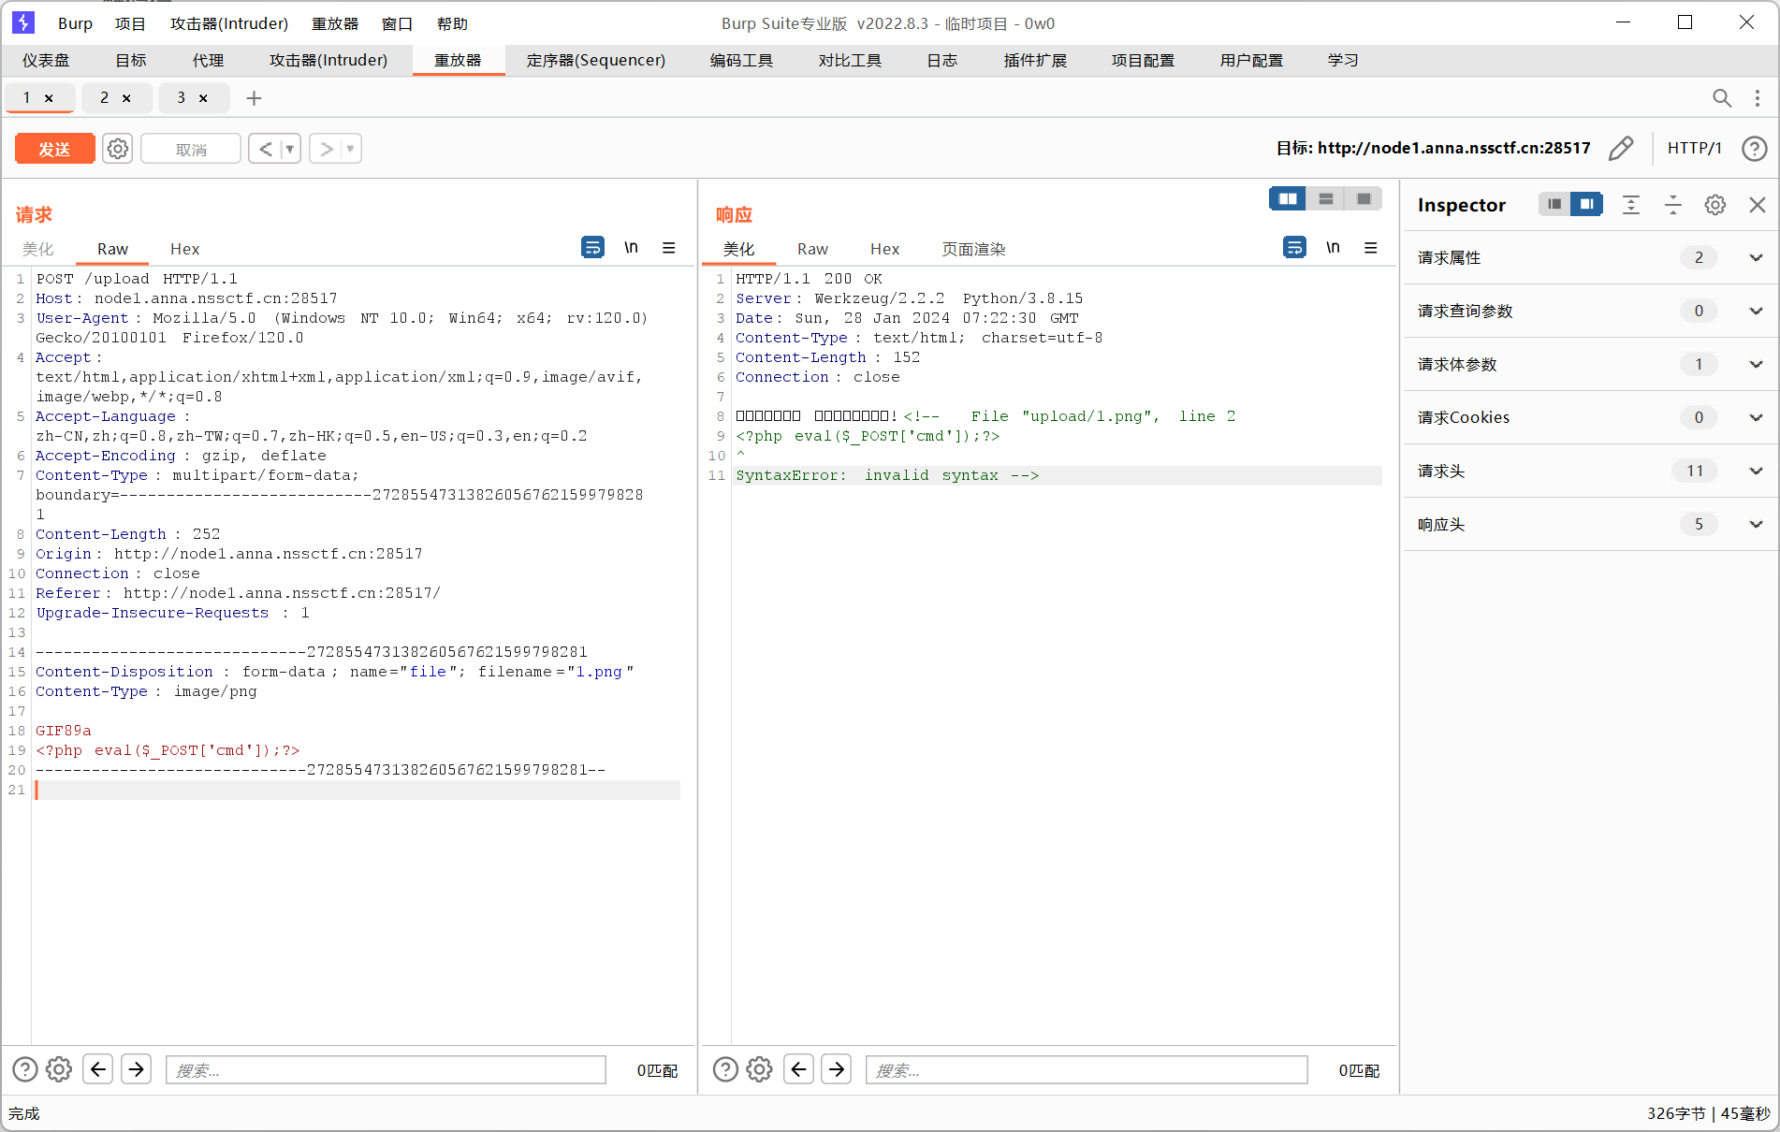Expand all Inspector sections icon
Screen dimensions: 1780x1132
1631,205
